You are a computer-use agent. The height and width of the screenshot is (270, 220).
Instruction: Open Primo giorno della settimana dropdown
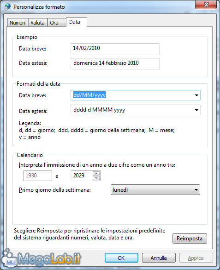tap(155, 190)
